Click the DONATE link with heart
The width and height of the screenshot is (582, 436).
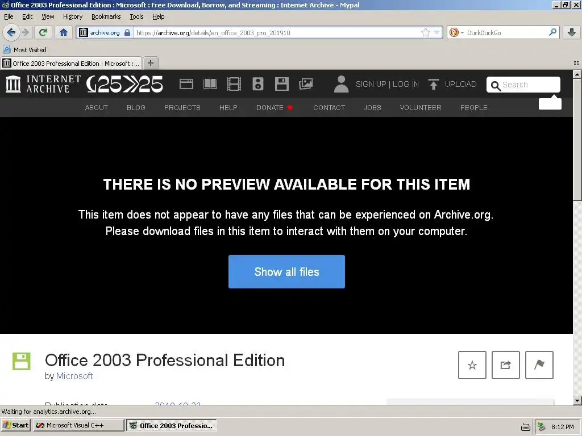[x=275, y=107]
